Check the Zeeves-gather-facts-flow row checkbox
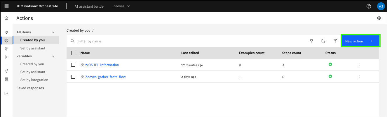The height and width of the screenshot is (117, 387). pos(73,77)
